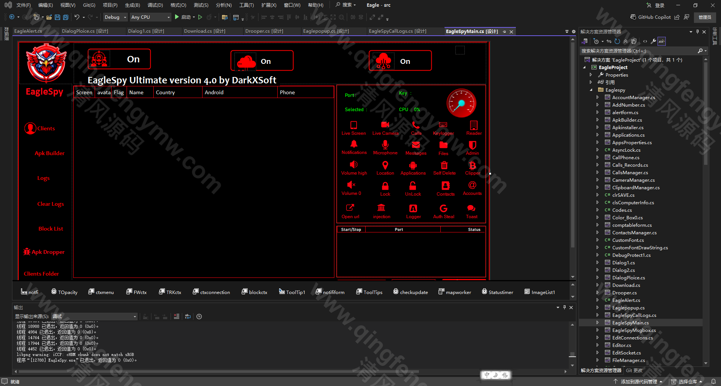Open the 调试(D) menu
This screenshot has height=386, width=721.
155,5
